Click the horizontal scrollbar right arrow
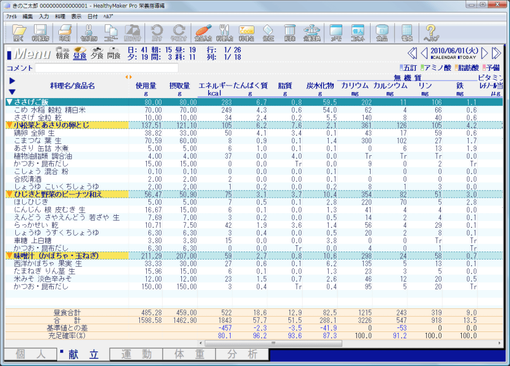 [x=499, y=343]
